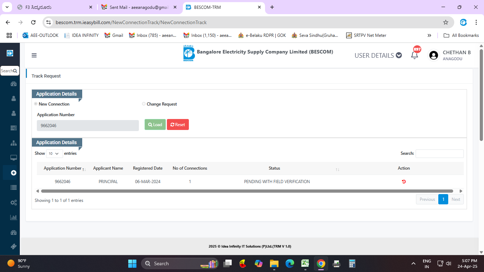Open a new Chrome tab with plus button
The height and width of the screenshot is (272, 484).
click(272, 7)
